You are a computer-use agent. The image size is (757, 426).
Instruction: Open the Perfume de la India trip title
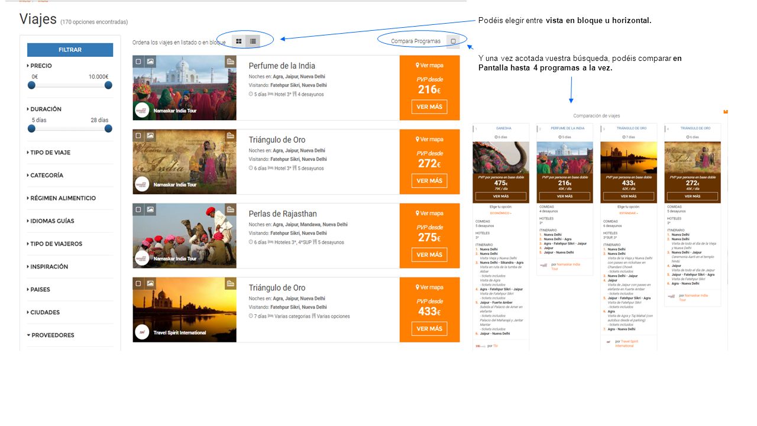[x=282, y=66]
